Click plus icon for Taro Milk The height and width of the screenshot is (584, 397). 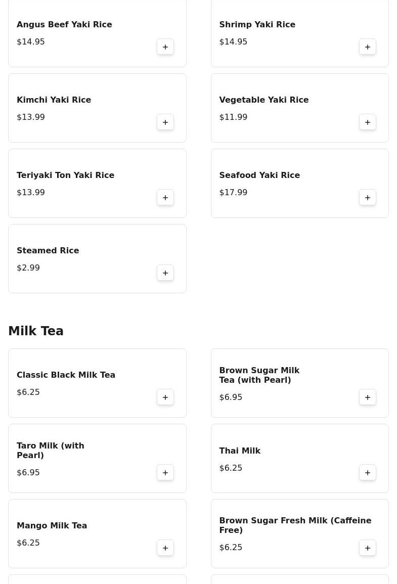(x=165, y=473)
